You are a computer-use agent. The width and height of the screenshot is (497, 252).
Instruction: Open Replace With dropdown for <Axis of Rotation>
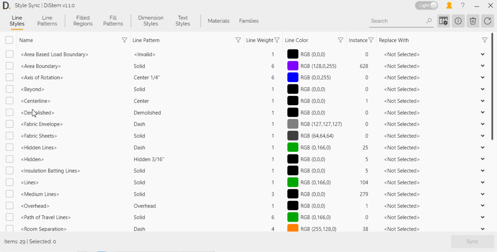pyautogui.click(x=483, y=78)
